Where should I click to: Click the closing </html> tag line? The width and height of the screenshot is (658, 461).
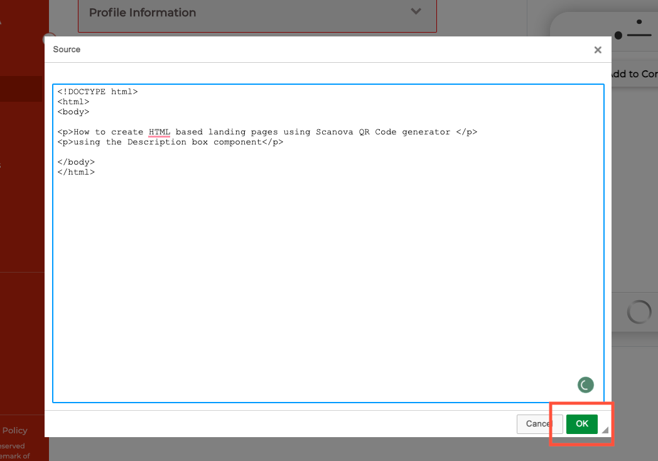[76, 172]
